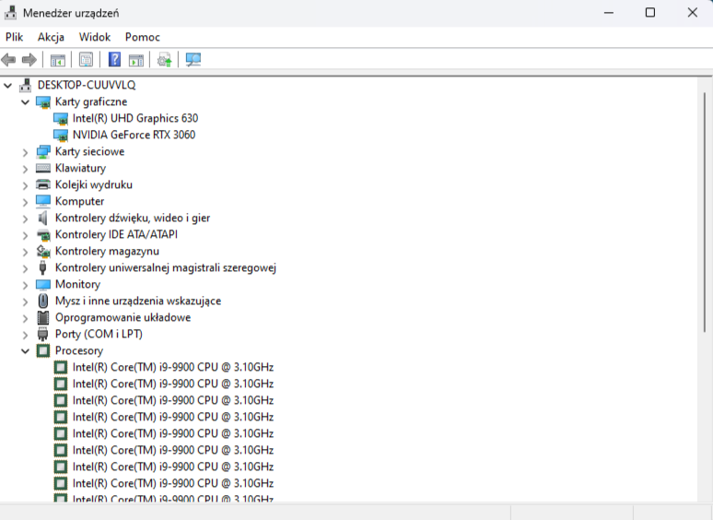The width and height of the screenshot is (713, 520).
Task: Expand the Klawiatury category
Action: [x=26, y=169]
